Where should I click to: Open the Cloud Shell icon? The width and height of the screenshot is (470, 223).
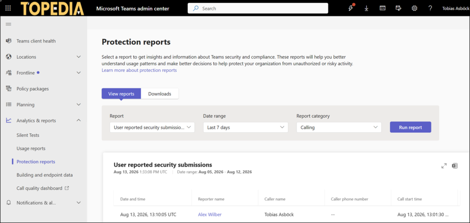(382, 8)
